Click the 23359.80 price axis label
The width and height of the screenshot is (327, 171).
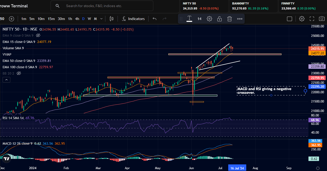[x=317, y=67]
